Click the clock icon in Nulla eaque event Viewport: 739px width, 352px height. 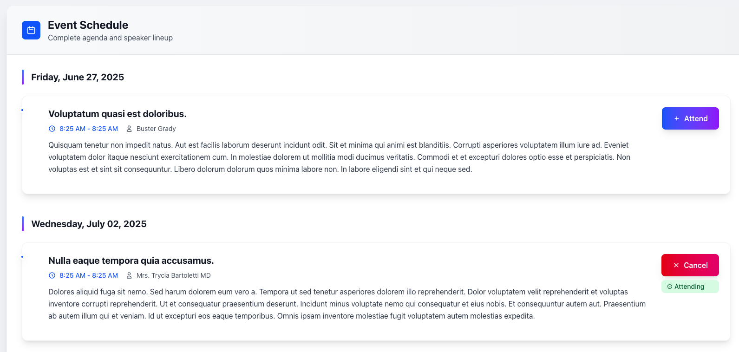[x=52, y=275]
